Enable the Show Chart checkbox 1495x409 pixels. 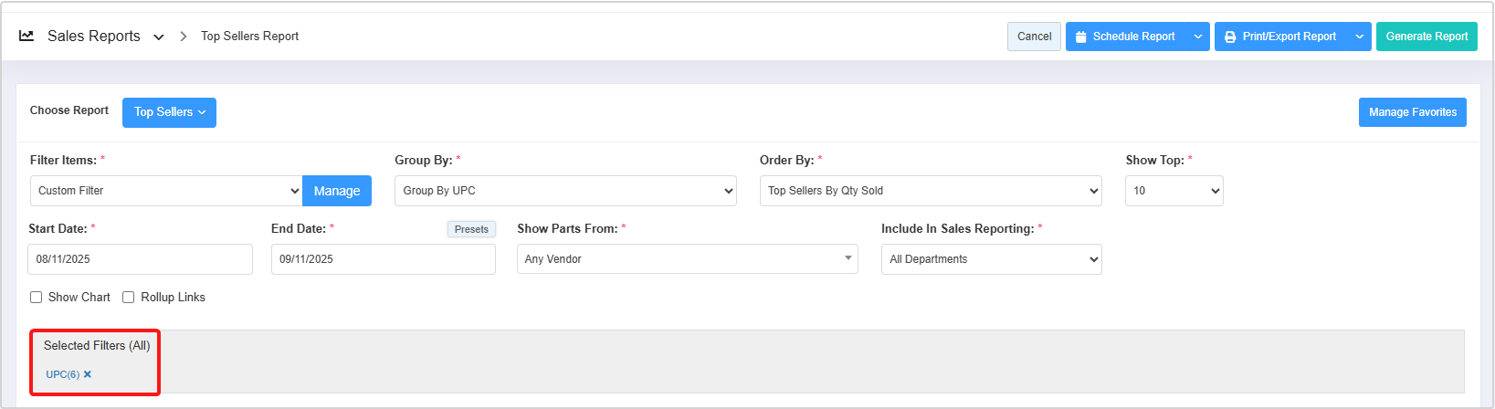(37, 298)
